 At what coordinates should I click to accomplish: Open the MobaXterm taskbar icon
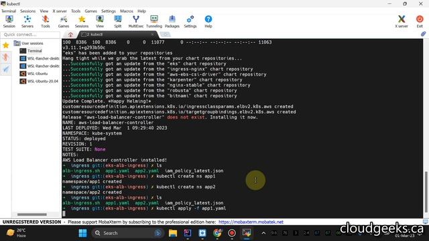pyautogui.click(x=247, y=233)
